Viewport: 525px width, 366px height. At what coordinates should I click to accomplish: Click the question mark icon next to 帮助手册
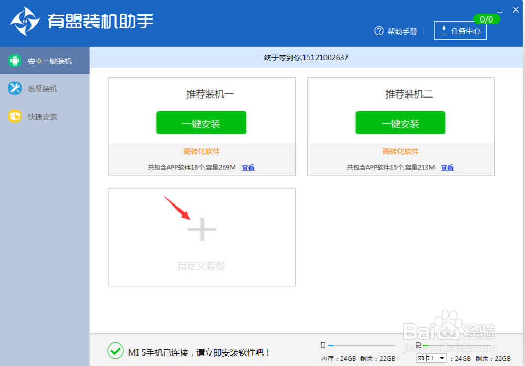379,31
